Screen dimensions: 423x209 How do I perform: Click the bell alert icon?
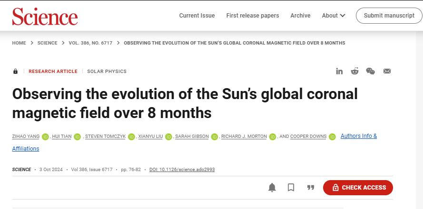[x=272, y=188]
